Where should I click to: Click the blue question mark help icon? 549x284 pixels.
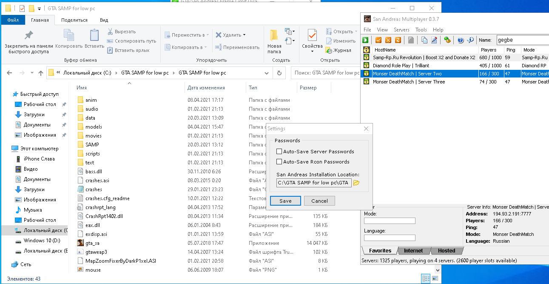461,40
